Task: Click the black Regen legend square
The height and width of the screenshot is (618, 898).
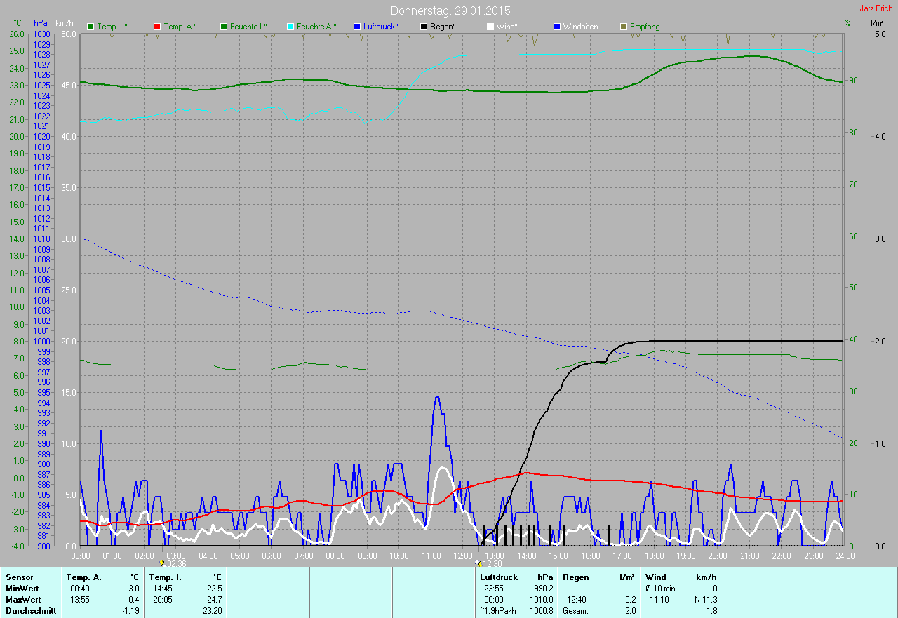Action: click(x=424, y=27)
